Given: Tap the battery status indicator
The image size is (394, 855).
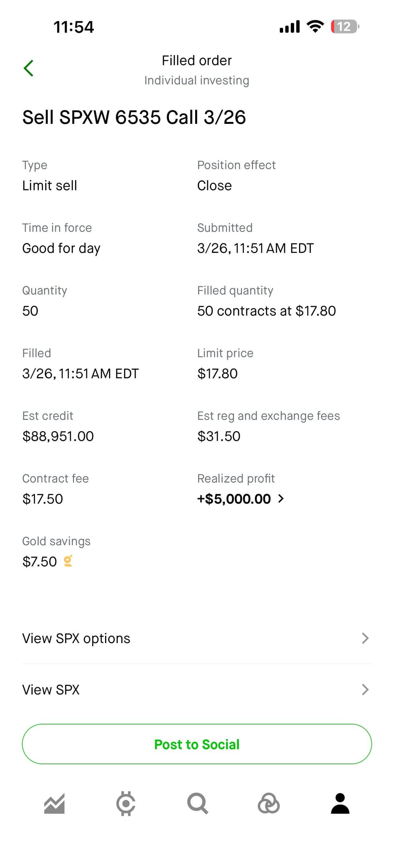Looking at the screenshot, I should (345, 27).
